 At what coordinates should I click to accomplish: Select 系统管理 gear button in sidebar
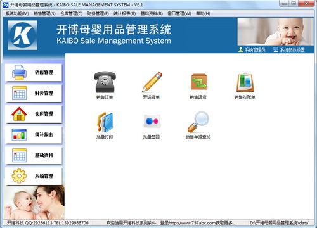point(34,176)
